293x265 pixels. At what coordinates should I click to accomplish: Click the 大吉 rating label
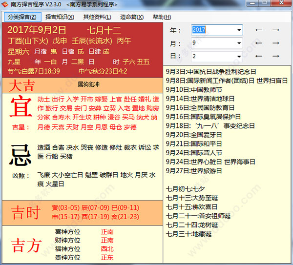pyautogui.click(x=21, y=86)
